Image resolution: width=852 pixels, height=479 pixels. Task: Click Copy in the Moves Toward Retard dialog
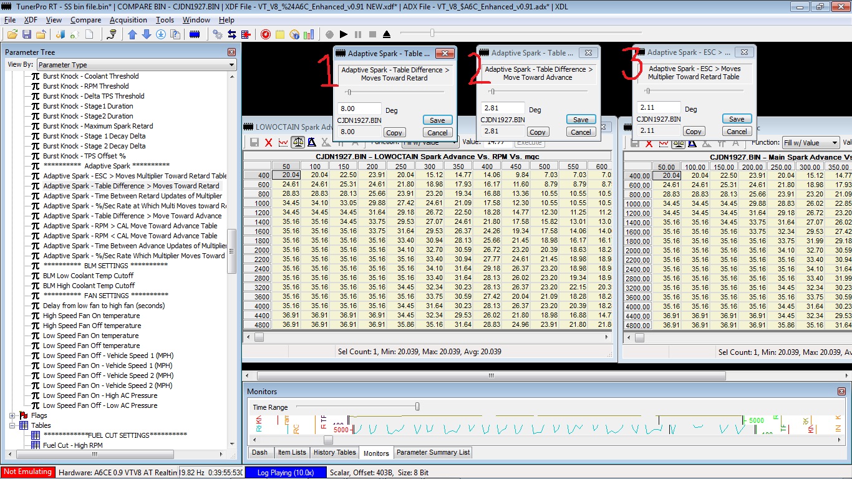394,132
